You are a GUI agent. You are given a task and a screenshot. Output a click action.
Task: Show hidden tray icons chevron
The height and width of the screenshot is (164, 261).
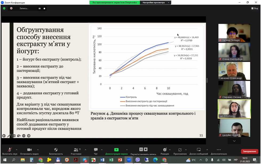pos(201,160)
